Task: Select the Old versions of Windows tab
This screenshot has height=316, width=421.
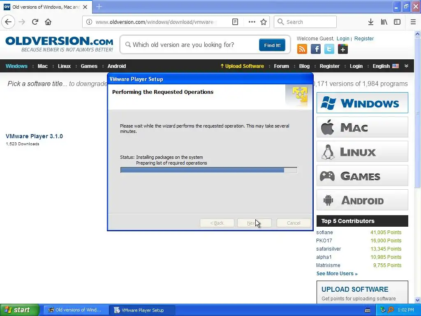Action: click(x=46, y=7)
